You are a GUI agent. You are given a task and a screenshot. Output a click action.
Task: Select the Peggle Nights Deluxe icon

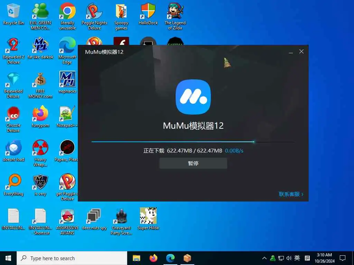pyautogui.click(x=94, y=17)
